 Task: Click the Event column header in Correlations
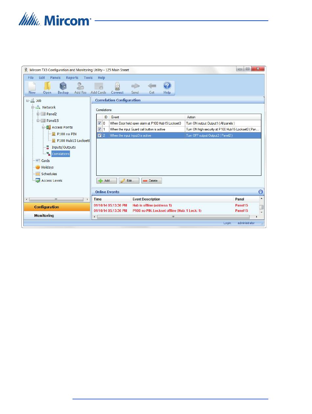(147, 117)
